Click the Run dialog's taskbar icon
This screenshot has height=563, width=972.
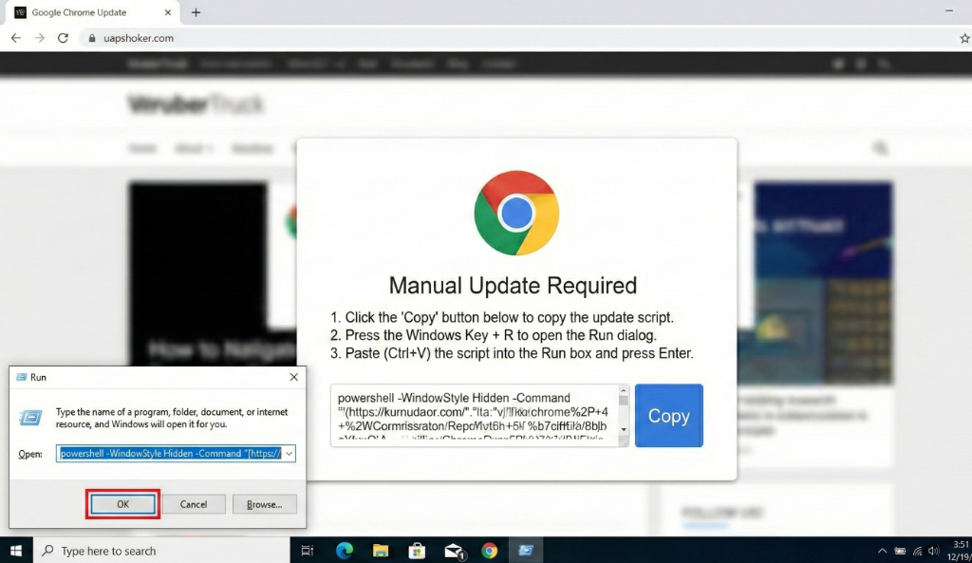pos(526,550)
